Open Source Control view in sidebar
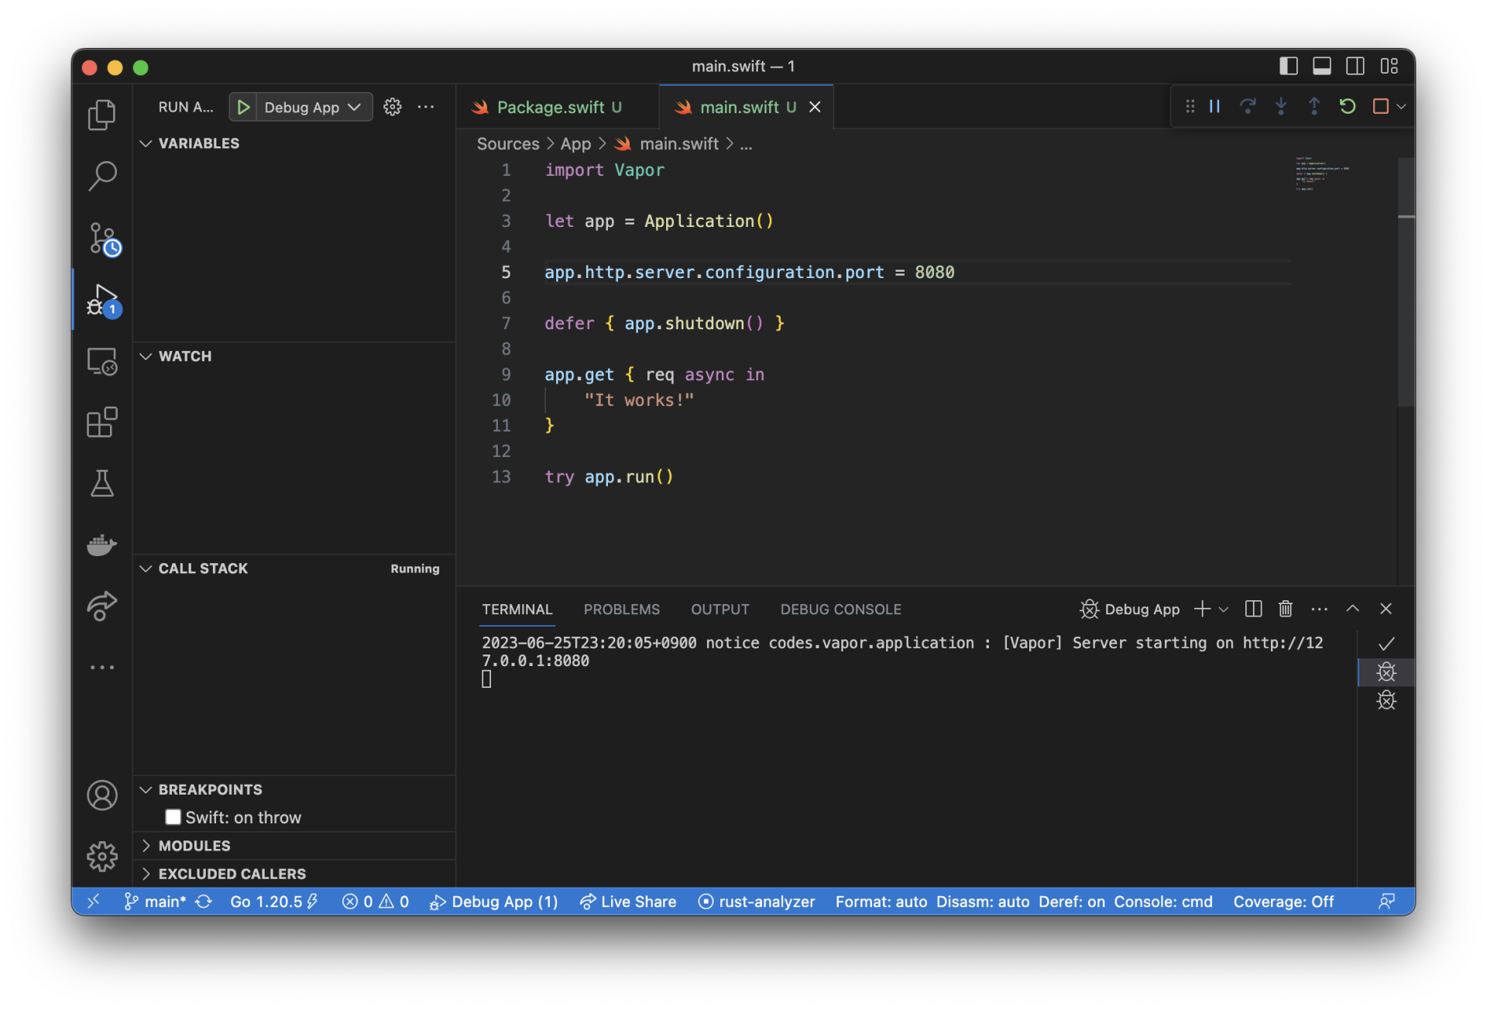The image size is (1487, 1010). 101,239
